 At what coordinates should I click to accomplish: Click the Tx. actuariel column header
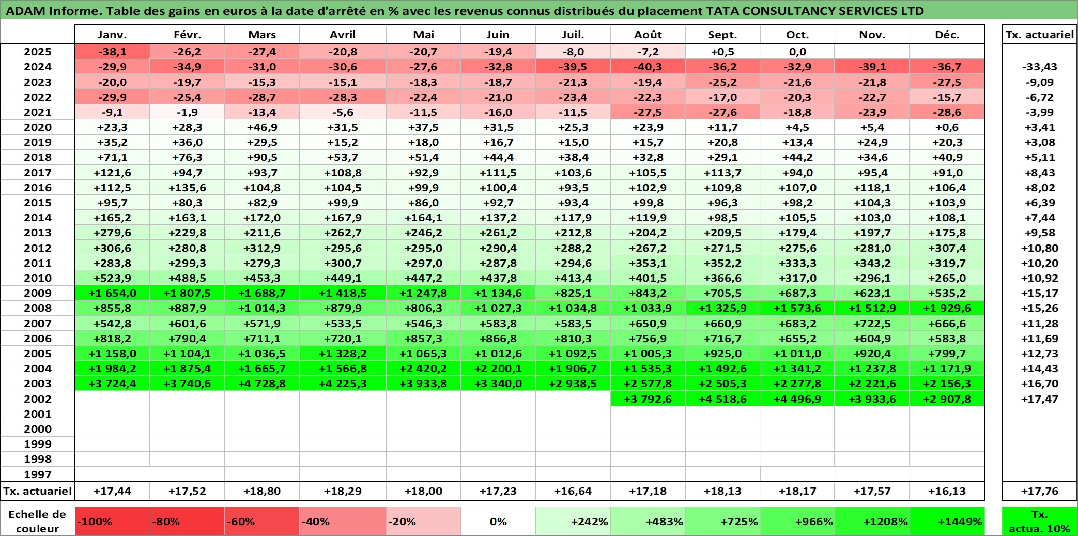click(1040, 35)
